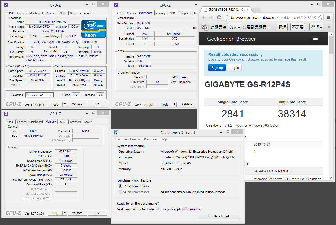Viewport: 336px width, 225px height.
Task: Click the memory Size value 65488 MBytes
Action: 33,136
